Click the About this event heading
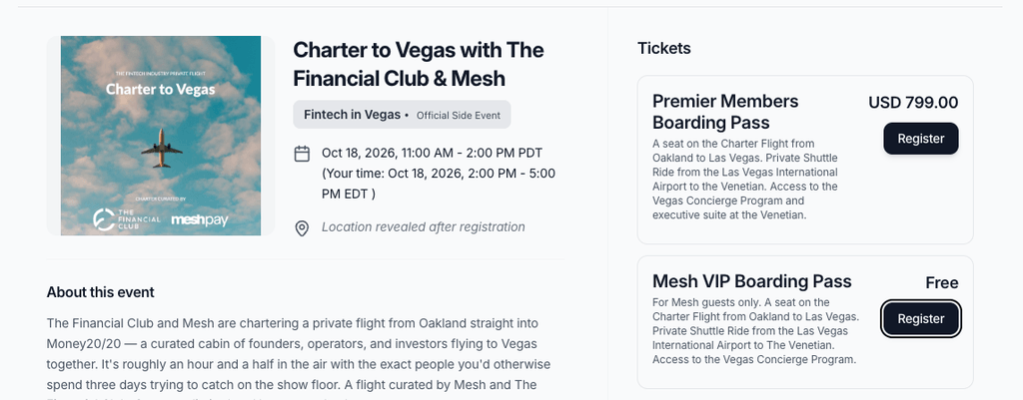The width and height of the screenshot is (1023, 400). 101,292
